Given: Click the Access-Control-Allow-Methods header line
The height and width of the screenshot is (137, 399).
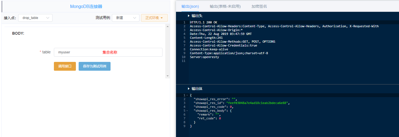Looking at the screenshot, I should 232,42.
